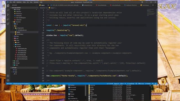Image resolution: width=180 pixels, height=101 pixels.
Task: Click the code minimap preview
Action: click(x=151, y=12)
